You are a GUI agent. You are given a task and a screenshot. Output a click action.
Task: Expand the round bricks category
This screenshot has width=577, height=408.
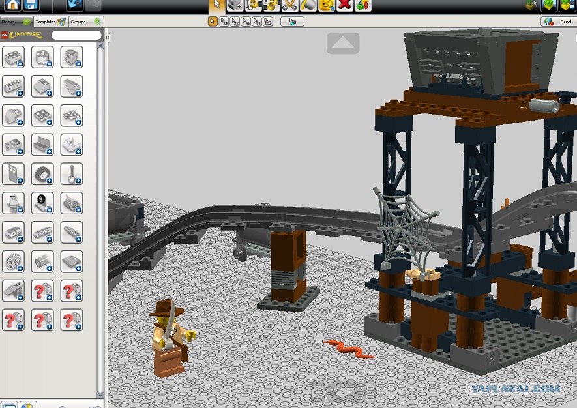(x=42, y=57)
